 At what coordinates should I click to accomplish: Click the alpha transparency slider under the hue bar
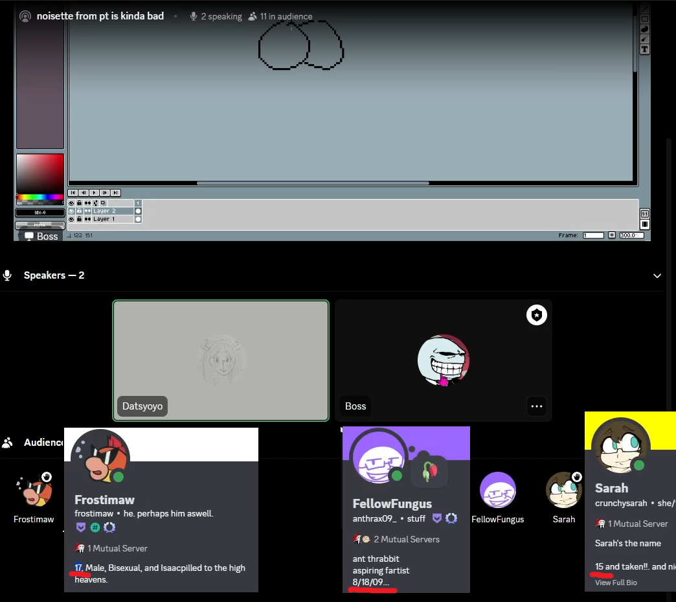(40, 202)
